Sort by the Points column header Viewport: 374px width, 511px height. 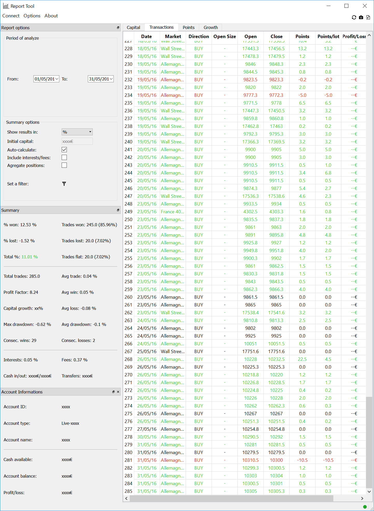[x=302, y=36]
